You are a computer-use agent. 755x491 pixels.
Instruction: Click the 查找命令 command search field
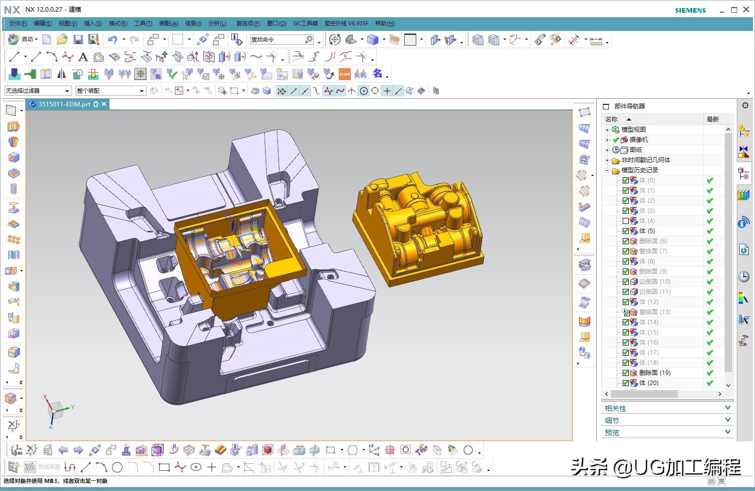pos(277,40)
